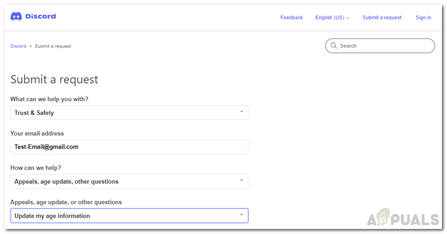
Task: Click the arrow in Trust & Safety field
Action: 241,112
